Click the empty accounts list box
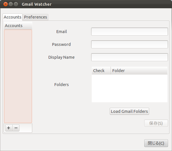Image resolution: width=172 pixels, height=151 pixels. (x=18, y=76)
